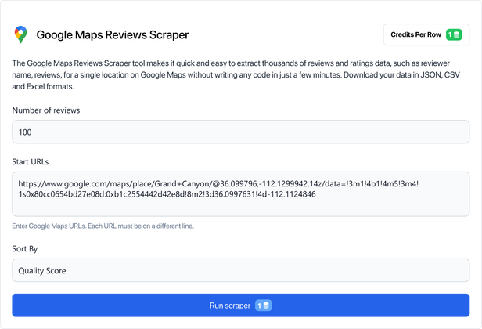This screenshot has height=329, width=482.
Task: Focus the Number of reviews field
Action: (241, 132)
